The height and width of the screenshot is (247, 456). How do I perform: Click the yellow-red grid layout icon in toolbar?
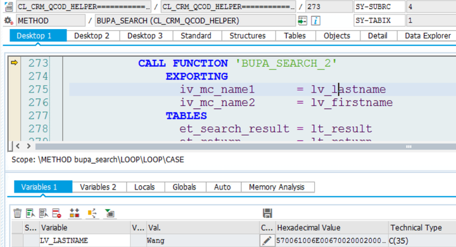pos(75,214)
